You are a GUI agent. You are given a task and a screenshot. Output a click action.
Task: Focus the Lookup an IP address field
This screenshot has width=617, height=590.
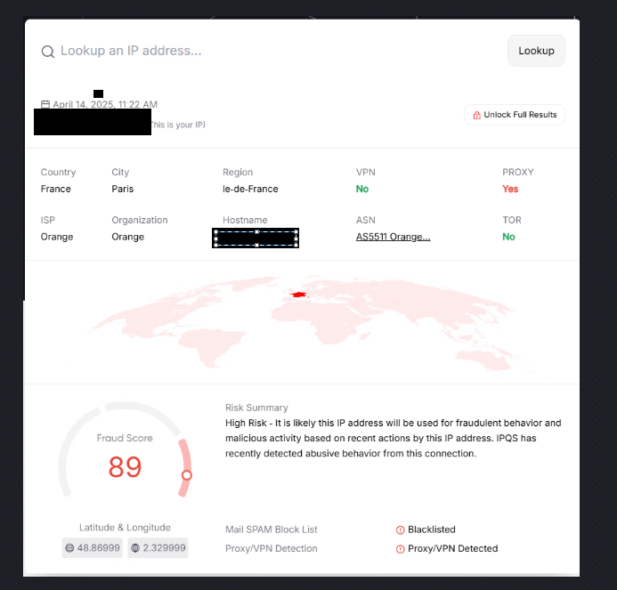[131, 51]
